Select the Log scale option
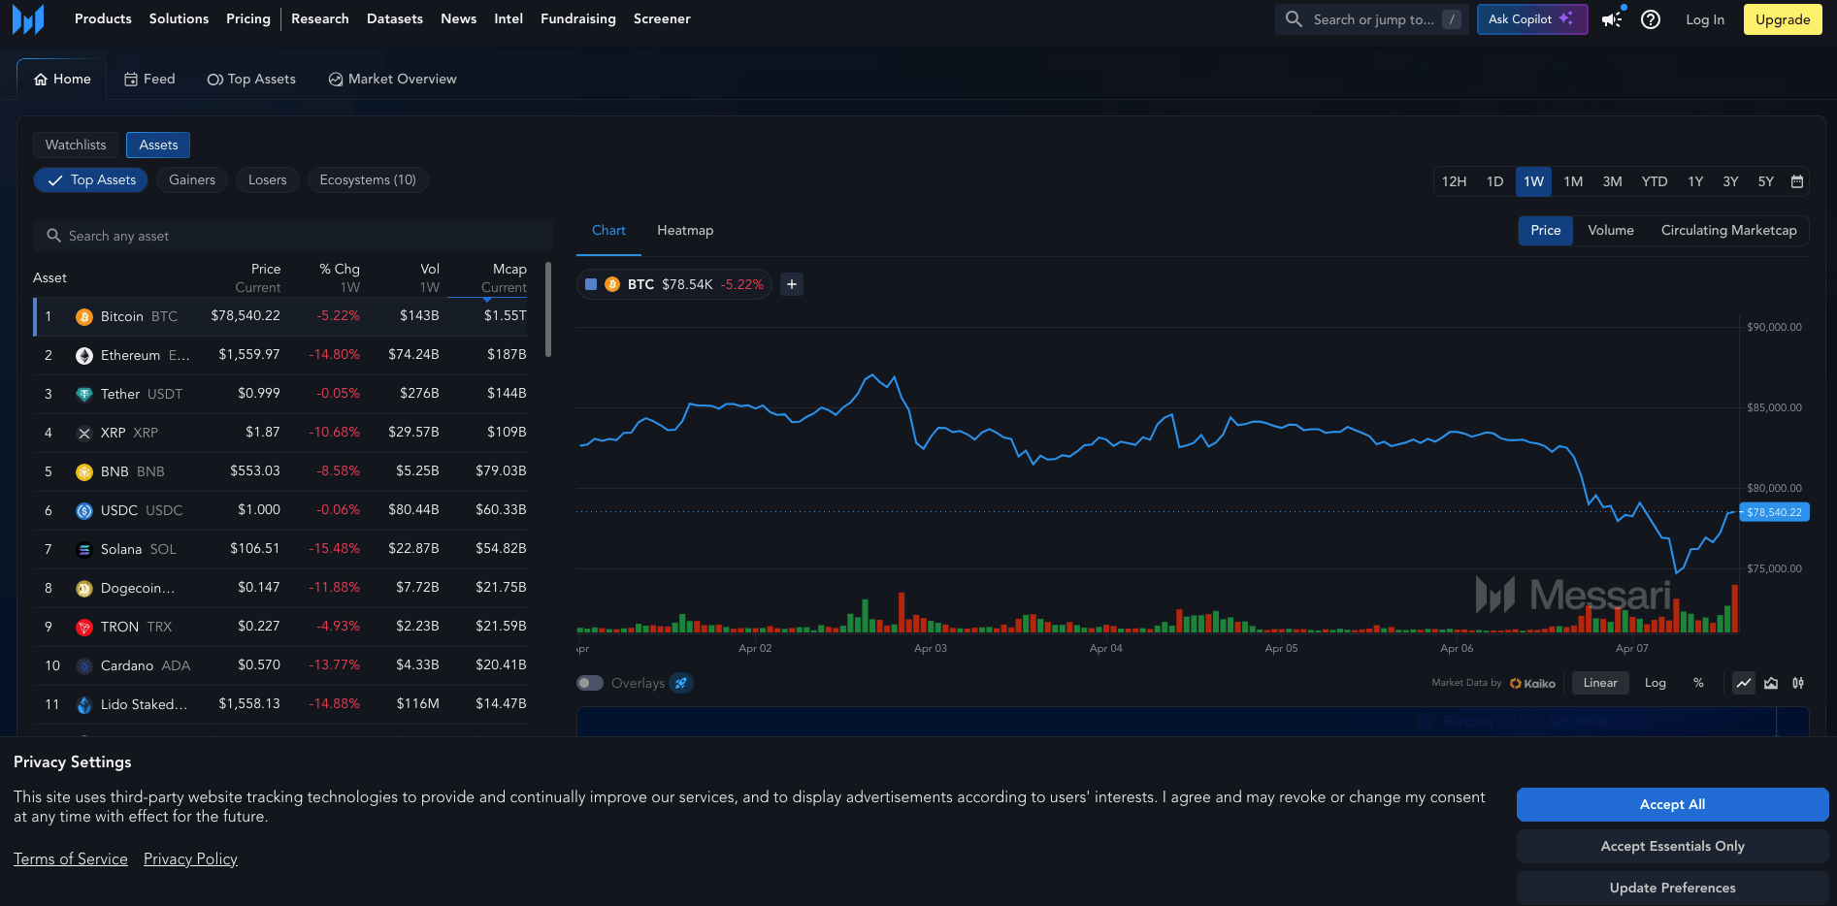The image size is (1837, 906). (1656, 683)
